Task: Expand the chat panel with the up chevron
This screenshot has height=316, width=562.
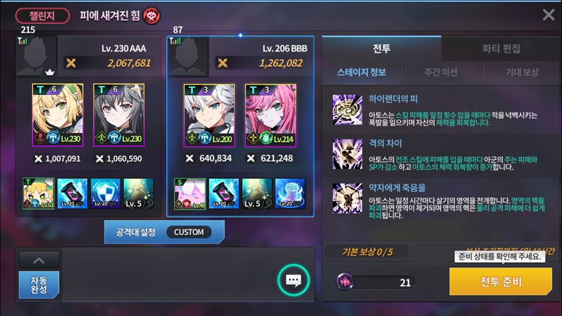Action: (x=39, y=260)
